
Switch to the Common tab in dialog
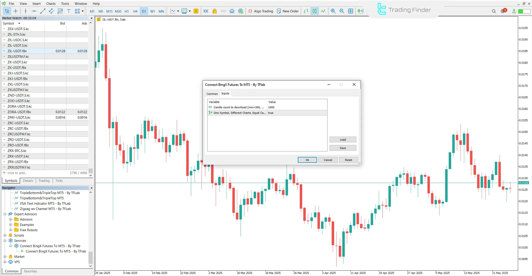pyautogui.click(x=212, y=94)
